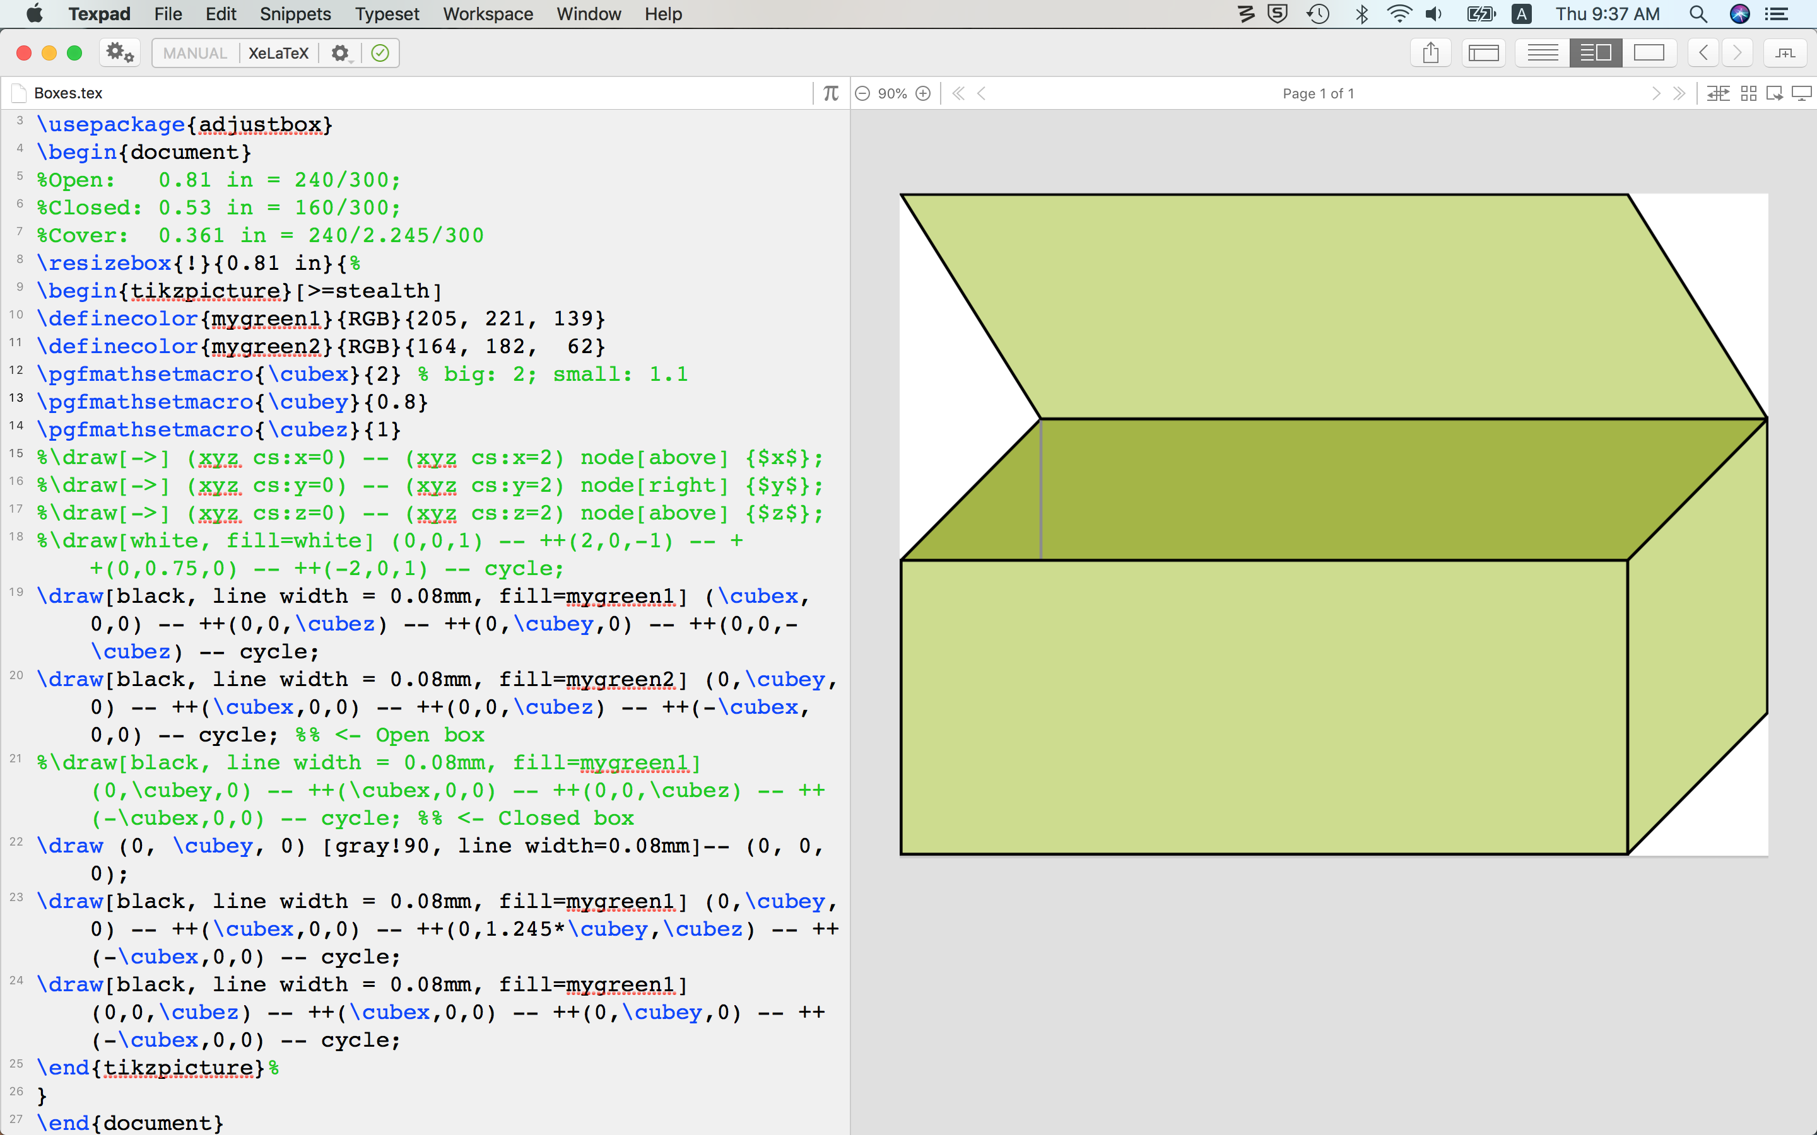Click the pi symbol icon above the editor
Viewport: 1817px width, 1135px height.
[830, 93]
